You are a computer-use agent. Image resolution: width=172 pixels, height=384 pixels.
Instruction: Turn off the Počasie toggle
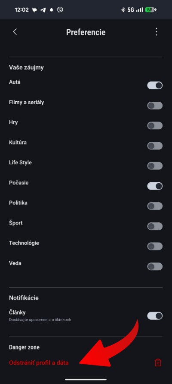click(x=155, y=186)
